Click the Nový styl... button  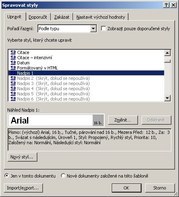[x=22, y=157]
